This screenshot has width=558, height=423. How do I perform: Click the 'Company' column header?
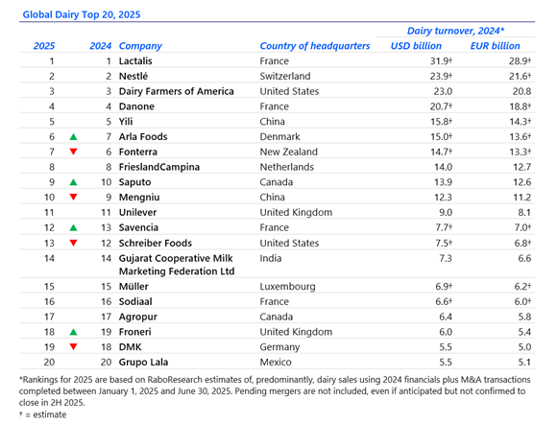pyautogui.click(x=140, y=46)
